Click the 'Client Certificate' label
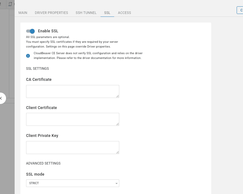 tap(41, 108)
